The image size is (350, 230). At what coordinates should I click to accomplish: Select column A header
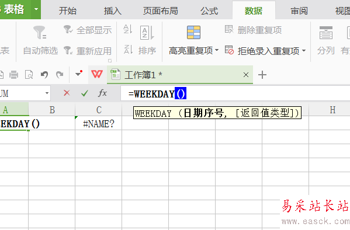click(14, 110)
